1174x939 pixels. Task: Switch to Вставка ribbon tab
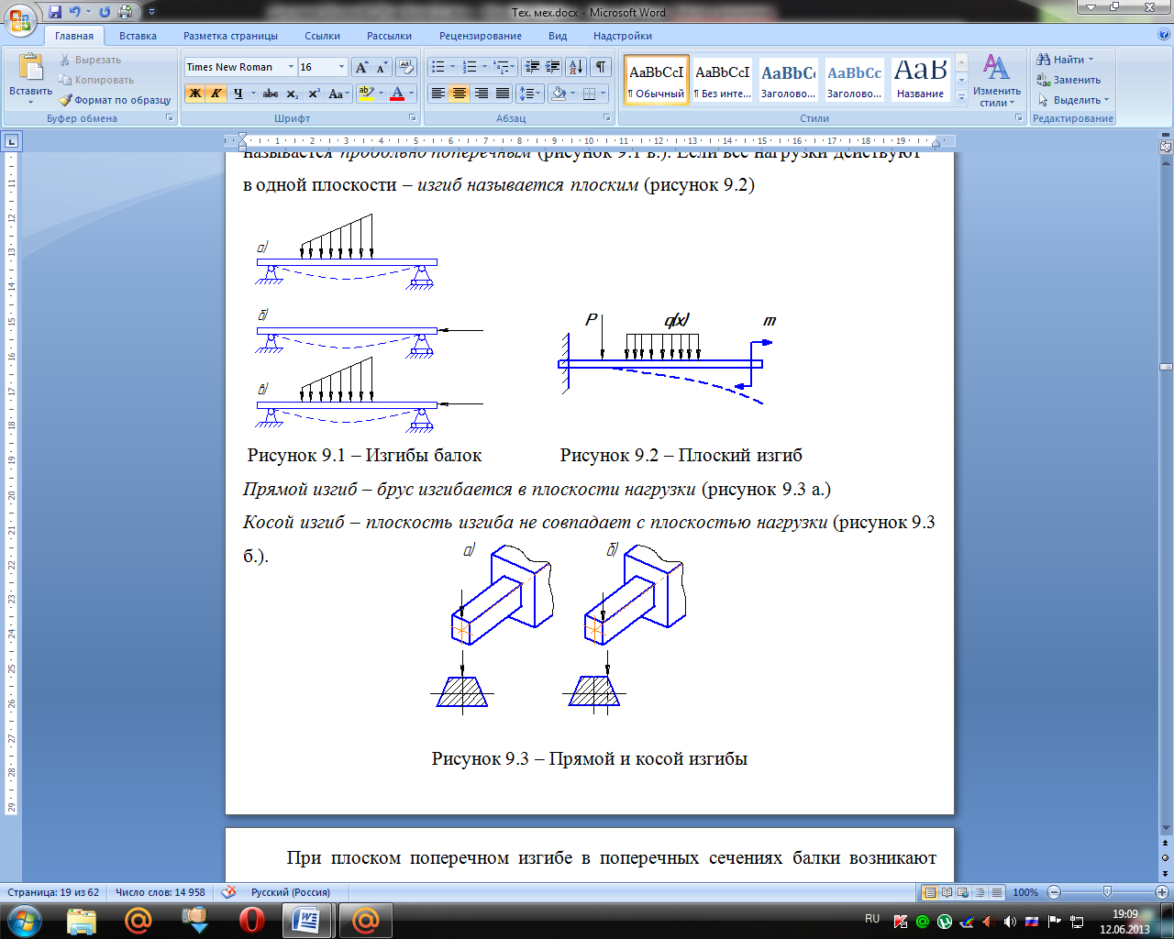138,36
